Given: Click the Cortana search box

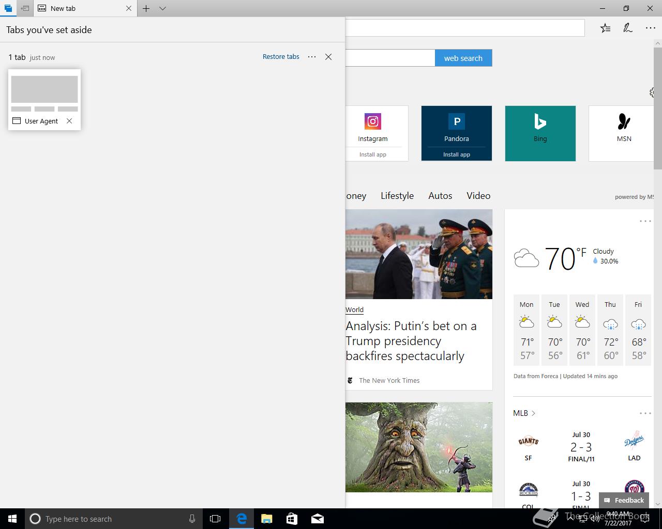Looking at the screenshot, I should coord(113,519).
